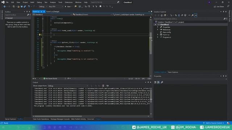Image resolution: width=232 pixels, height=130 pixels.
Task: Click the Property Pages wrench icon in Properties panel
Action: [162, 82]
